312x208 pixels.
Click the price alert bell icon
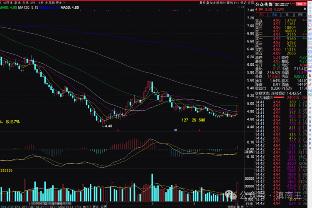[x=305, y=9]
